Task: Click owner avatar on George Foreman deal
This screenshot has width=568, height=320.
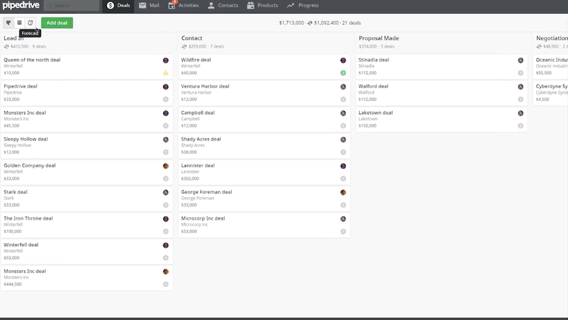Action: coord(343,193)
